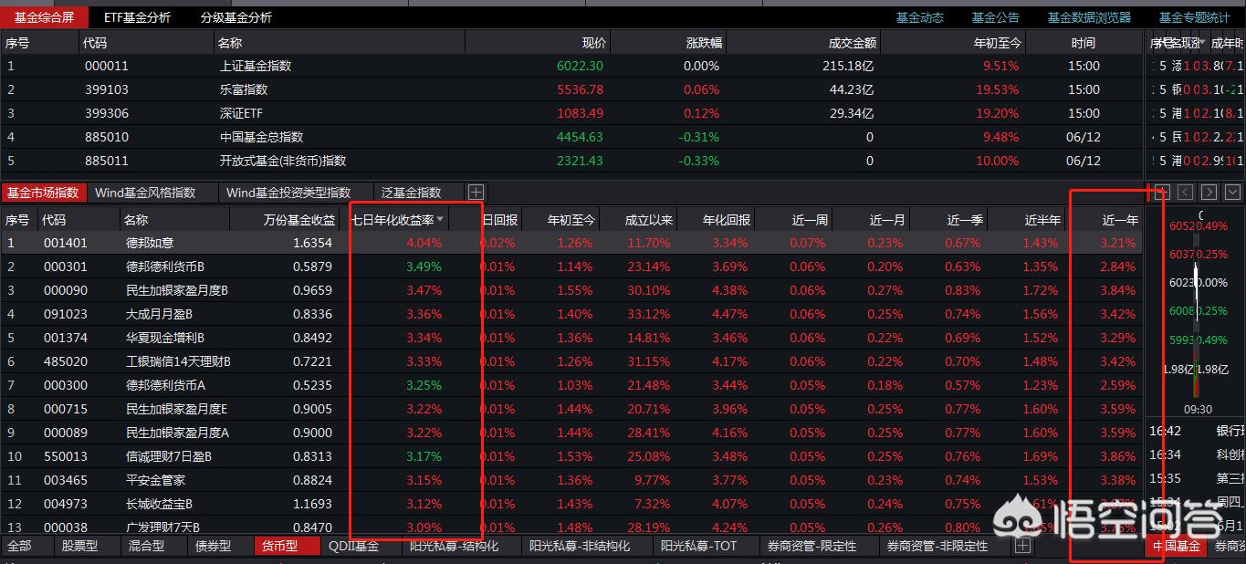Open the 券商资管-非限定性 tab
Screen dimensions: 1246x564
pyautogui.click(x=937, y=546)
